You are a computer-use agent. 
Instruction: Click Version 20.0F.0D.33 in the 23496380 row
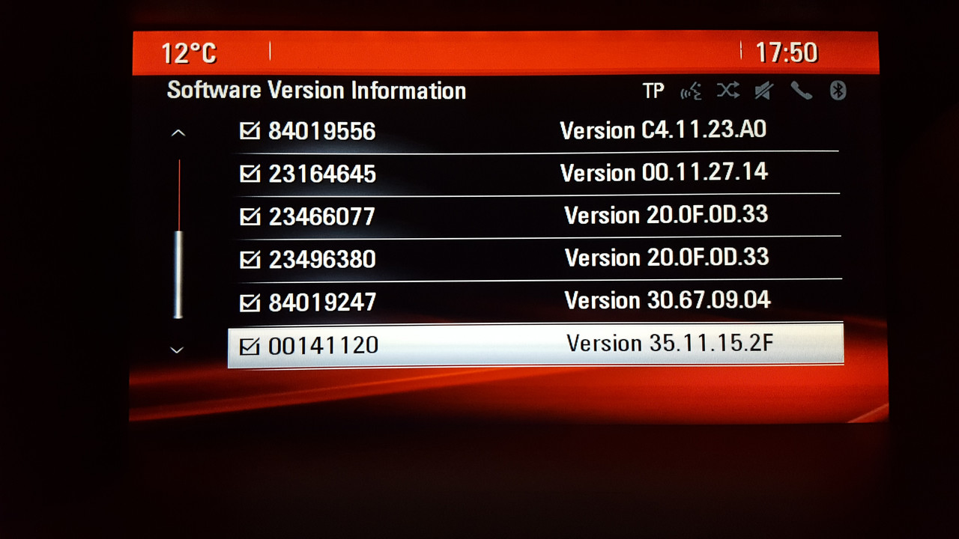[667, 258]
